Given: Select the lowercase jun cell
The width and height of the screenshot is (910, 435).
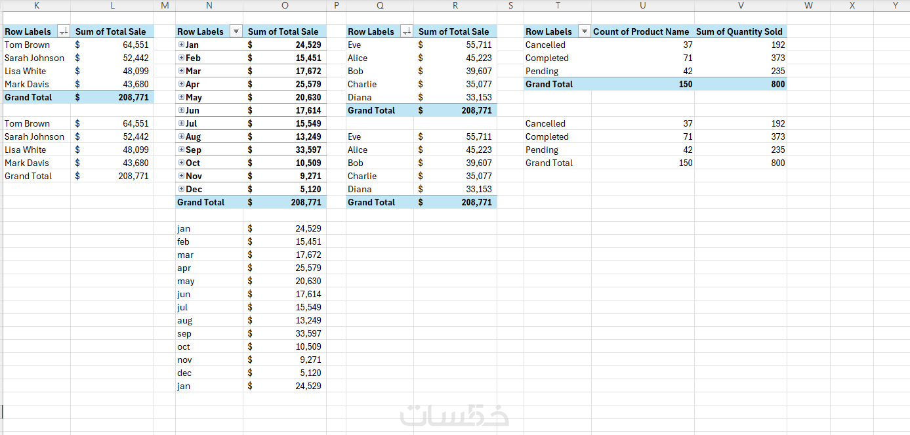Looking at the screenshot, I should (209, 294).
